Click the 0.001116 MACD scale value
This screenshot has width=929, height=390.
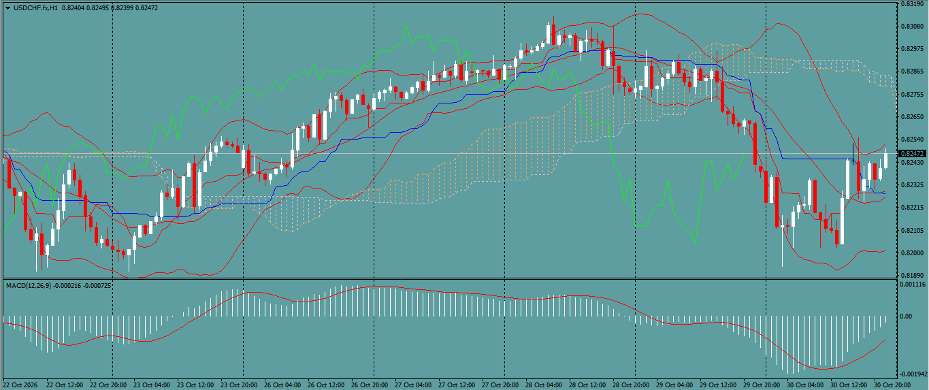click(x=913, y=285)
